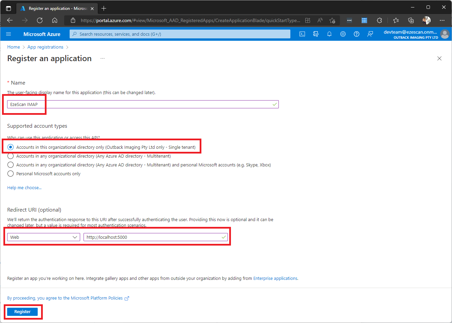This screenshot has height=323, width=452.
Task: Open Azure portal settings gear
Action: pyautogui.click(x=343, y=34)
